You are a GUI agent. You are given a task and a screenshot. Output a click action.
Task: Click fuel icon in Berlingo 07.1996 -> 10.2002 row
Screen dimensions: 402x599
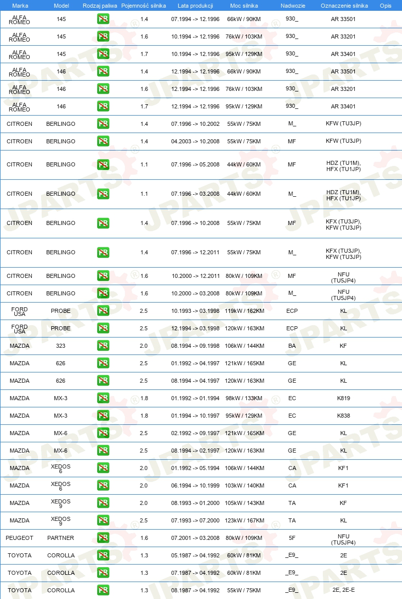[103, 124]
